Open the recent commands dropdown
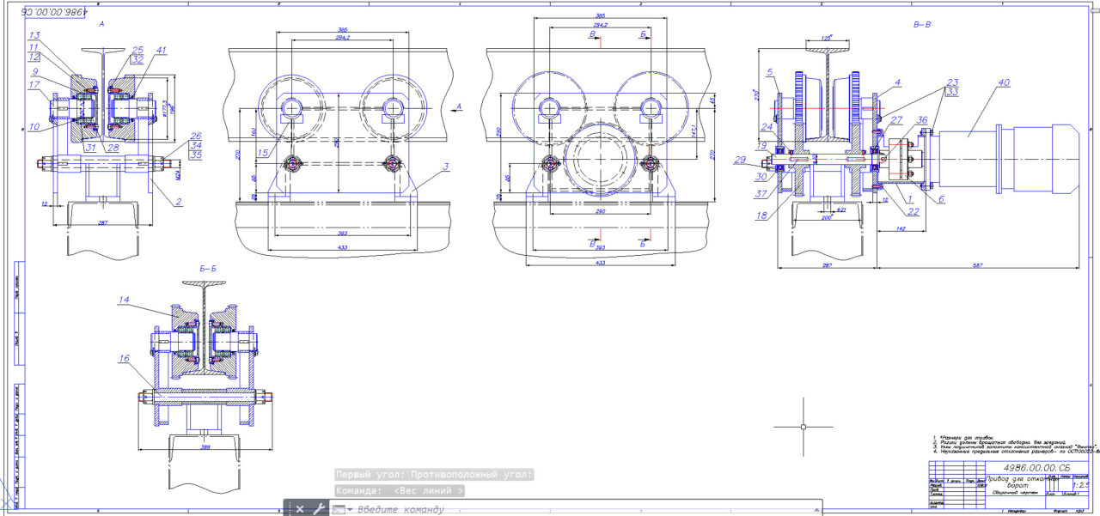The height and width of the screenshot is (516, 1100). [340, 509]
